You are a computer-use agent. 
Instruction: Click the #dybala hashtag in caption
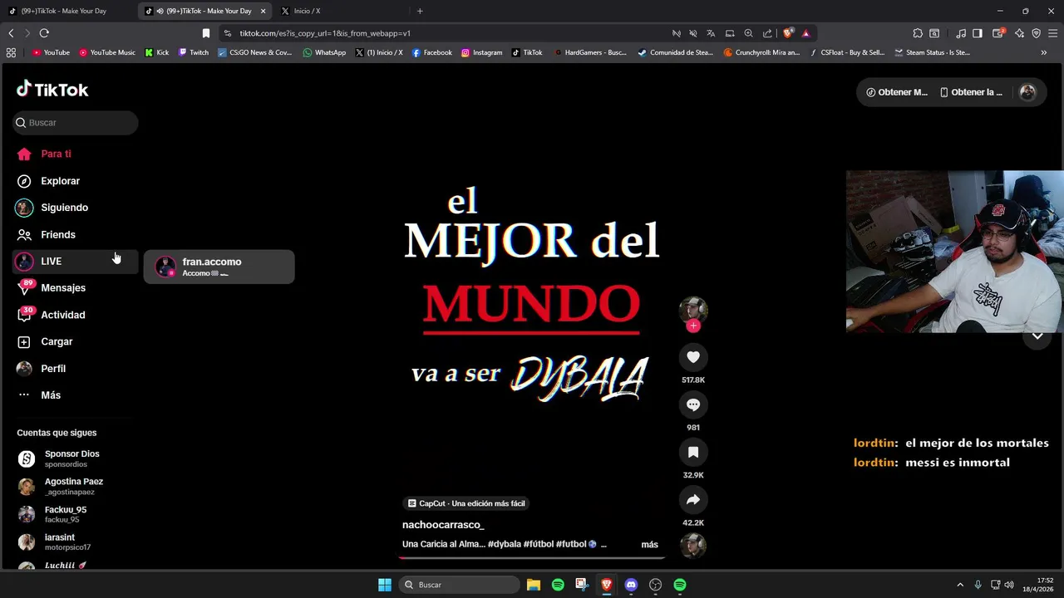[504, 544]
